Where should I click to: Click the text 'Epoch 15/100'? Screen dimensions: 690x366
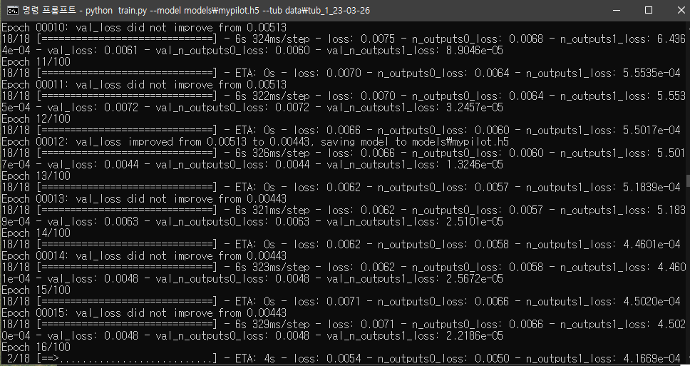(x=36, y=290)
